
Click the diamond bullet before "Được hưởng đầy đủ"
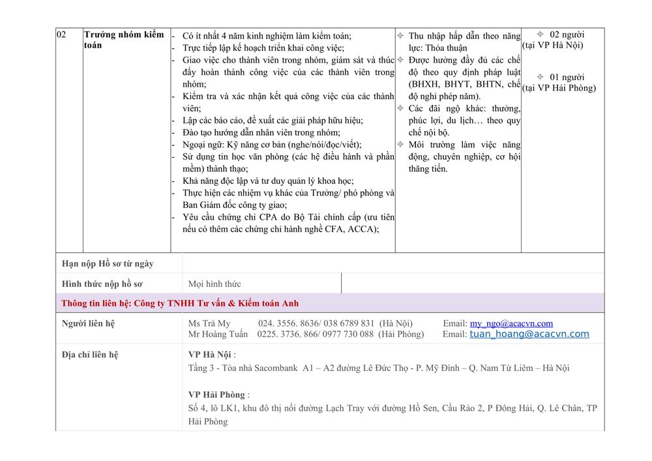400,60
